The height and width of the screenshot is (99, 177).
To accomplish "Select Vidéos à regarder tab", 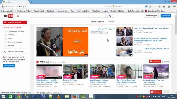I will coord(97,22).
